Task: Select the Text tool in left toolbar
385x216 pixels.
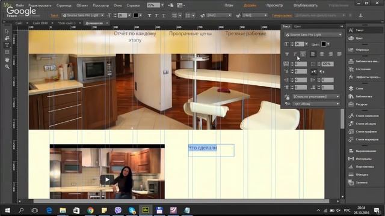Action: [7, 45]
